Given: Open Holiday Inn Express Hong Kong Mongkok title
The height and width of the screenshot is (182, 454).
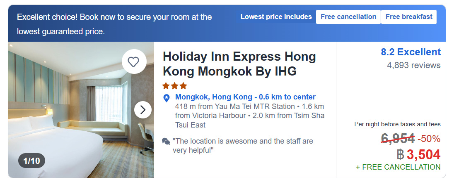Looking at the screenshot, I should click(239, 64).
